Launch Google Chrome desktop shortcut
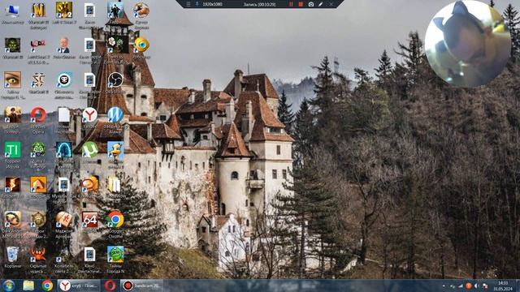Screen dimensions: 520x292 point(115,219)
